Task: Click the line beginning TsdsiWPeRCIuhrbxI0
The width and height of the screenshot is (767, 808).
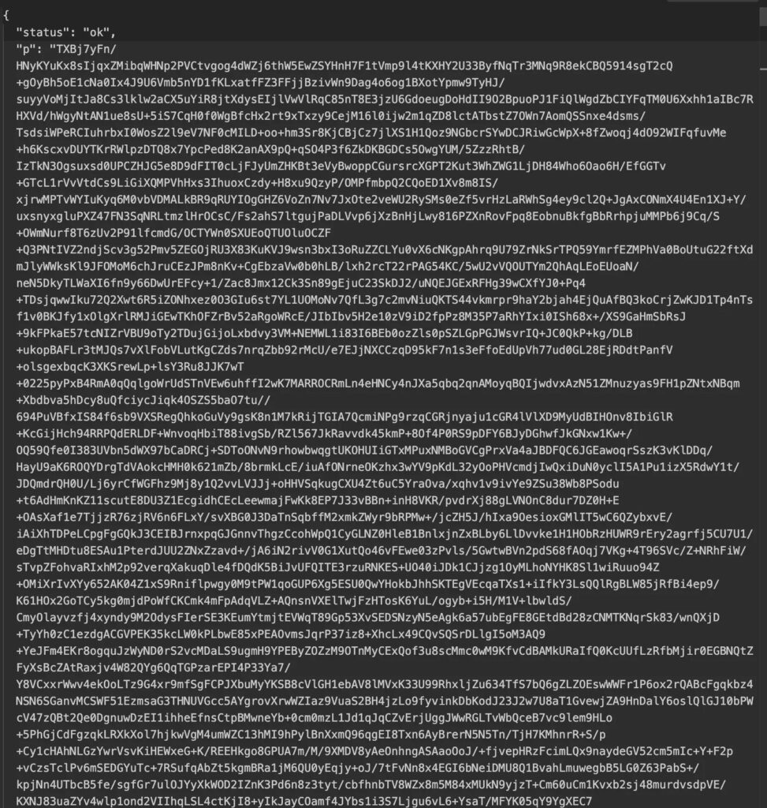Action: click(x=371, y=133)
